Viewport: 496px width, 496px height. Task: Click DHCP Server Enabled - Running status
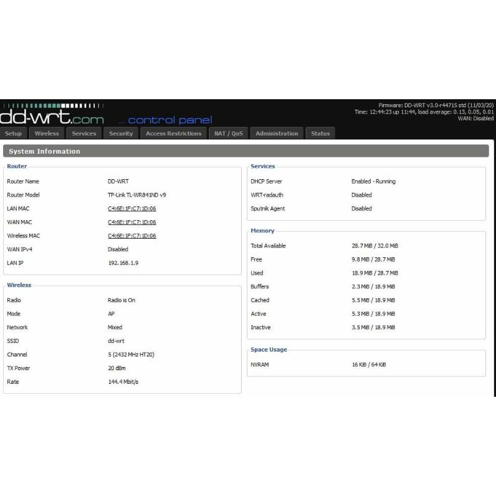[x=374, y=181]
